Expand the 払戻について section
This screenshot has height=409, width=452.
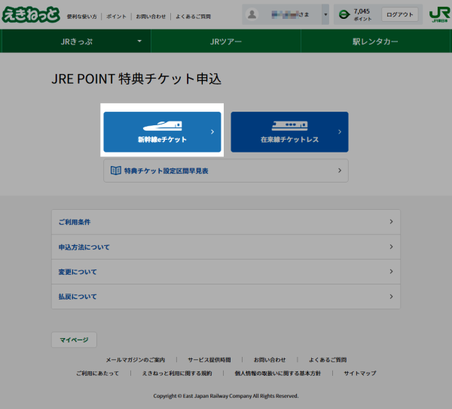(226, 297)
